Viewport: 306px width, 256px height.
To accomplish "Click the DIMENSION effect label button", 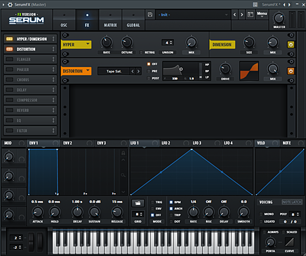I will point(222,44).
